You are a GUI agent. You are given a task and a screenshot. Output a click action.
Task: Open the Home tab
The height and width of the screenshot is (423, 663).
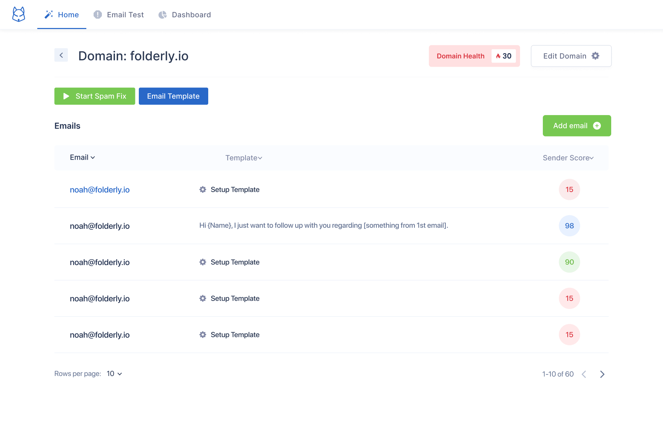(62, 15)
